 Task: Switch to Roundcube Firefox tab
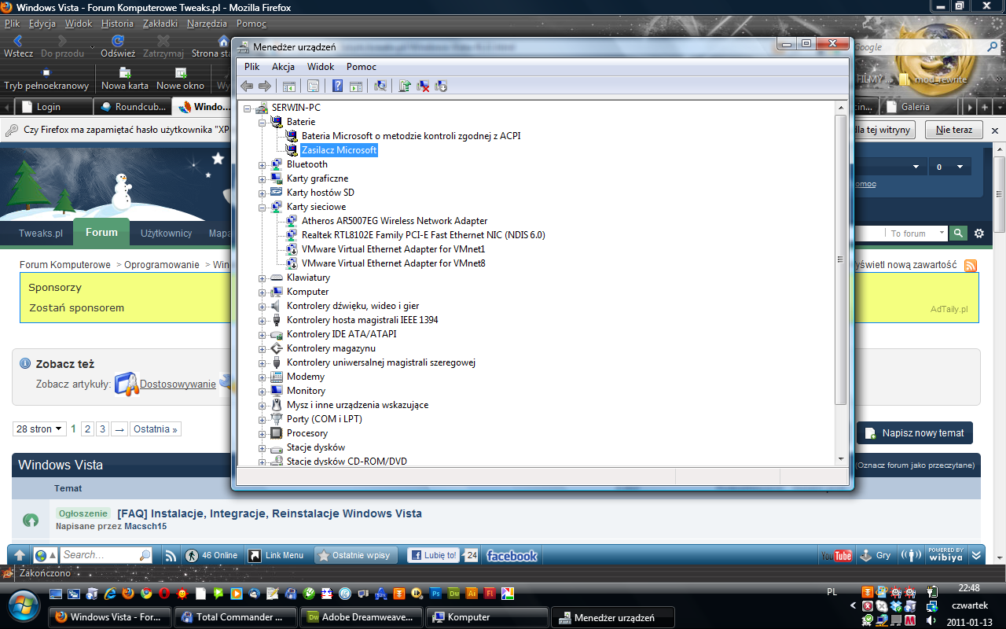(132, 107)
